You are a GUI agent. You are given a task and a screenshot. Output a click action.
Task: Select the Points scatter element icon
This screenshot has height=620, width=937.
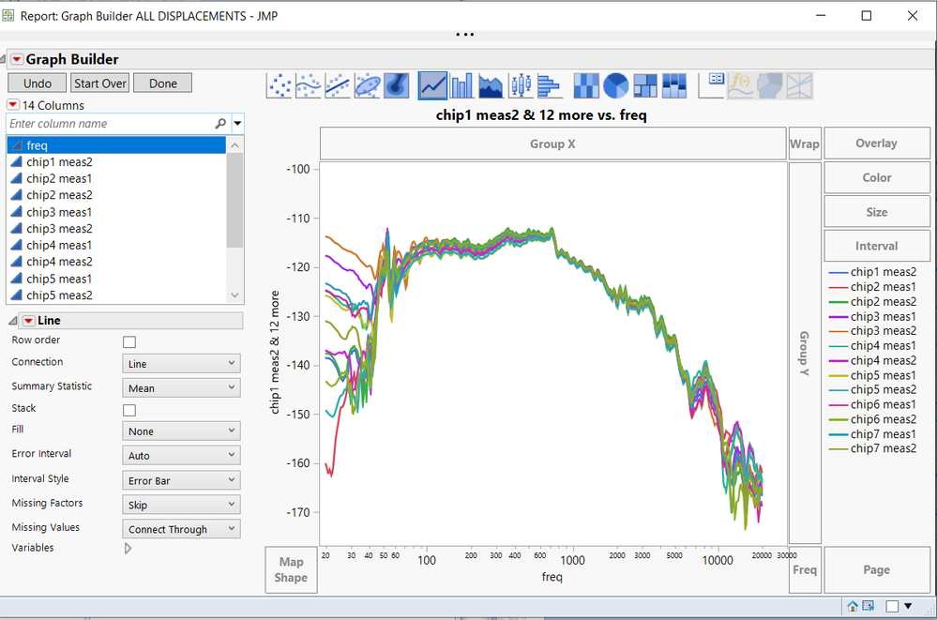[280, 86]
